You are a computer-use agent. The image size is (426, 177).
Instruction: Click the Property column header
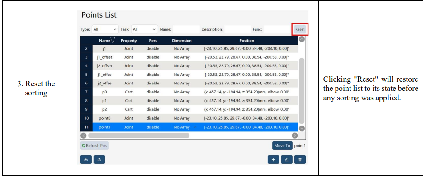click(129, 40)
